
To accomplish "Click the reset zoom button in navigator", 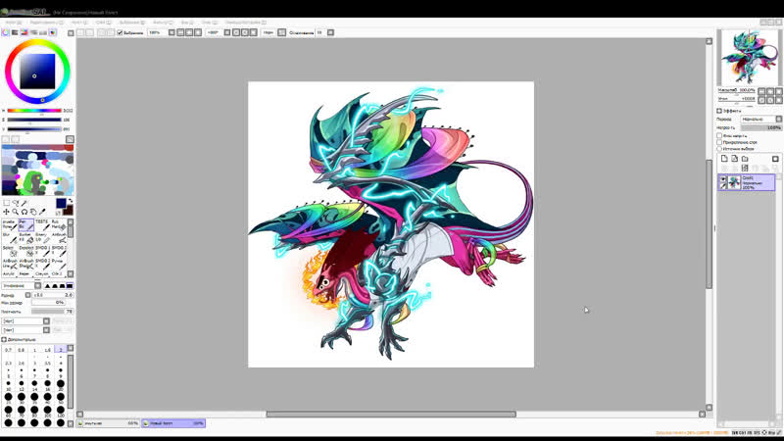I will click(778, 91).
